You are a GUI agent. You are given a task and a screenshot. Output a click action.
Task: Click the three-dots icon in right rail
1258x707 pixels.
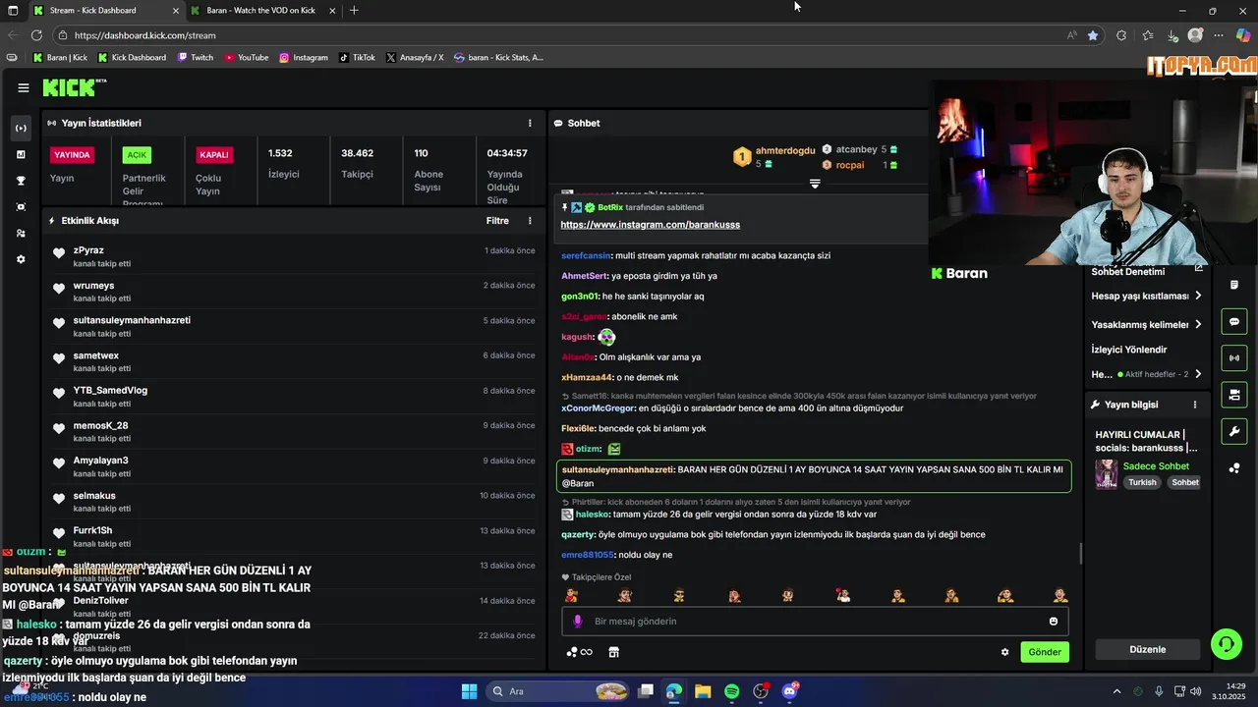1234,468
